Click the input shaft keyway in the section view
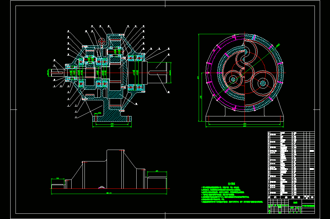This screenshot has width=330, height=219. click(57, 73)
